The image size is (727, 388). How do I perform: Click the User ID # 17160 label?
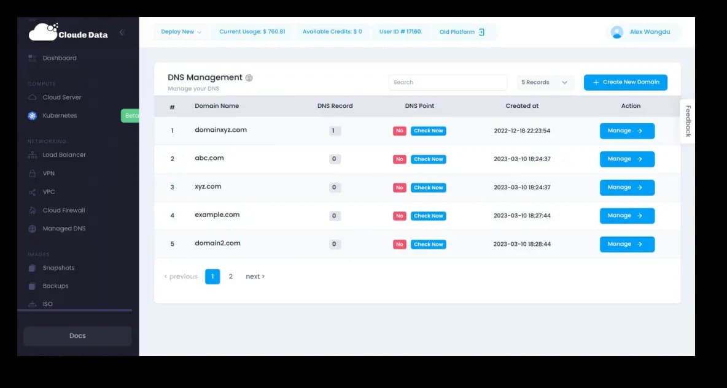[x=400, y=32]
